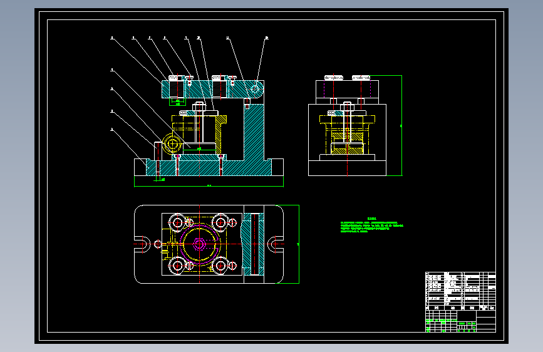Click the left U-slot on the plan view base

coord(142,244)
